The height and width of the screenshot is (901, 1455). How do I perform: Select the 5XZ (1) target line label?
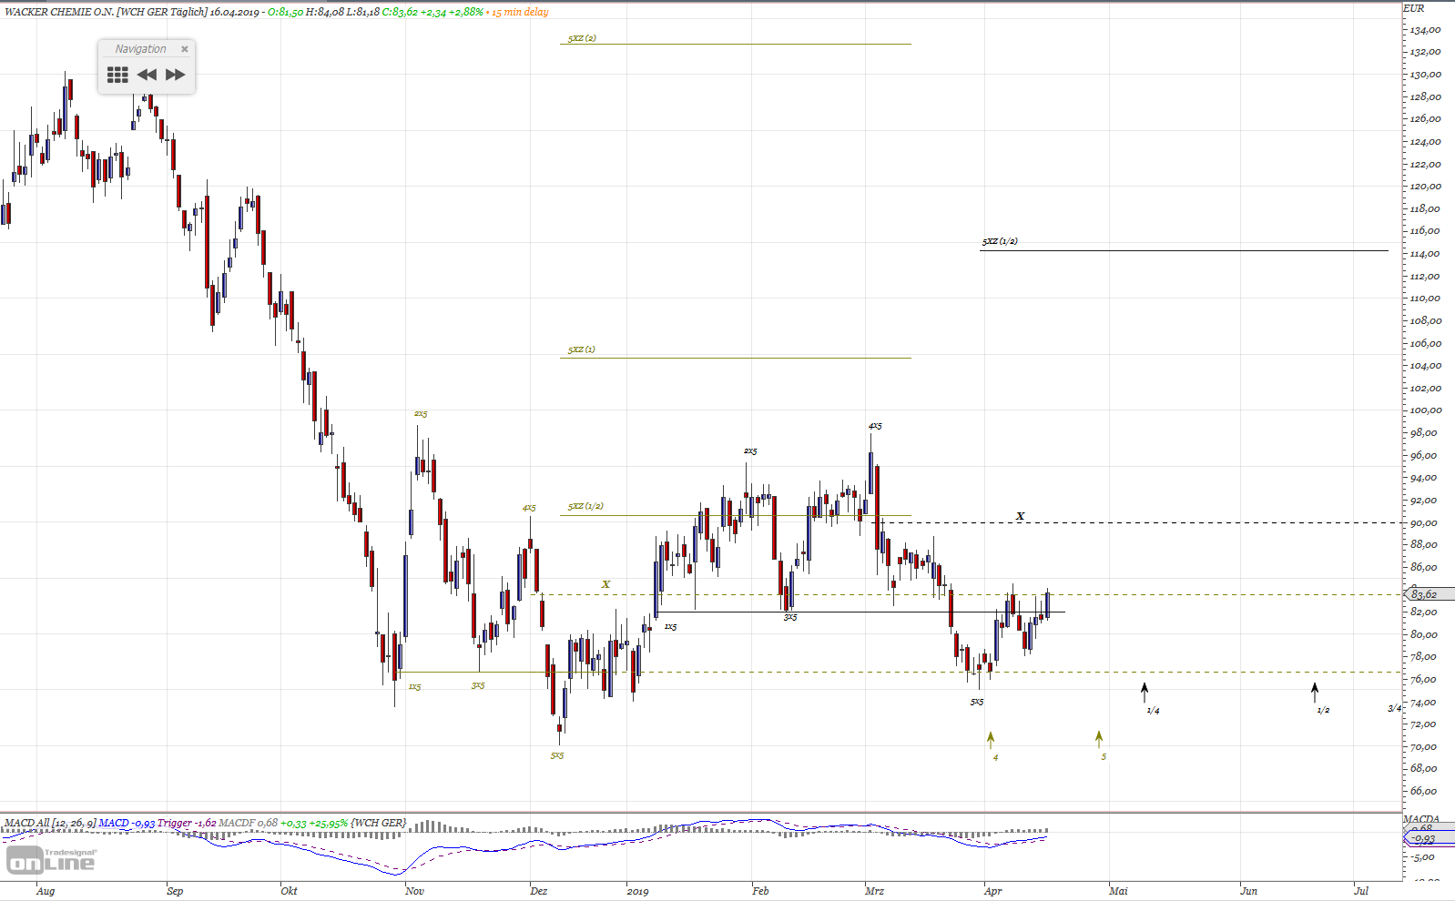(x=582, y=349)
